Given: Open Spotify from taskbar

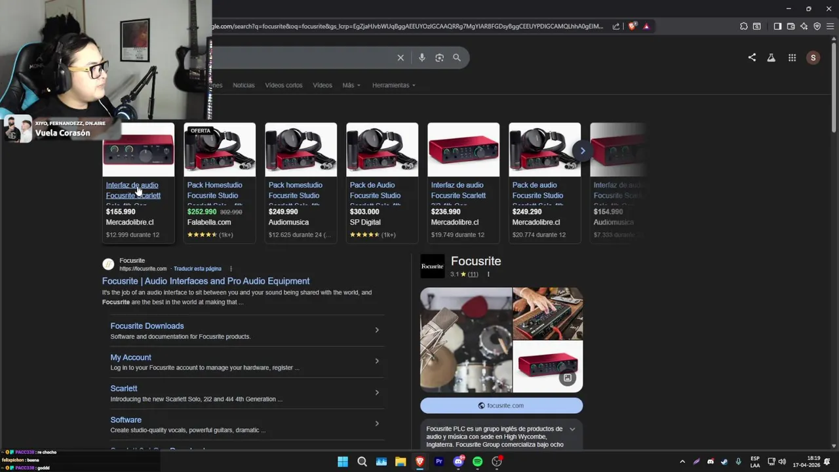Looking at the screenshot, I should click(478, 462).
